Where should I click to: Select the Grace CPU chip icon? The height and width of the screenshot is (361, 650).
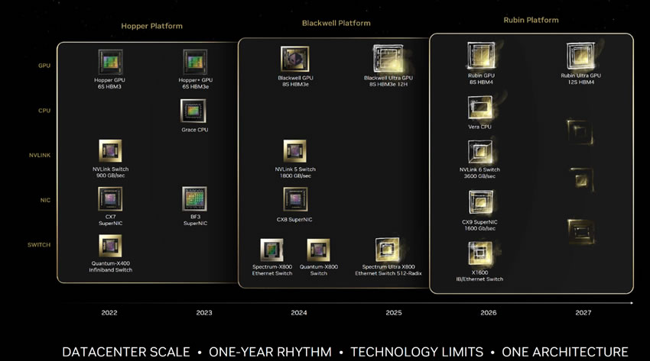193,111
